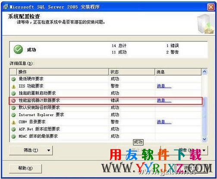Open the 消息 link for 性能监视器计数器要求
Screen dimensions: 217x179
pos(164,100)
